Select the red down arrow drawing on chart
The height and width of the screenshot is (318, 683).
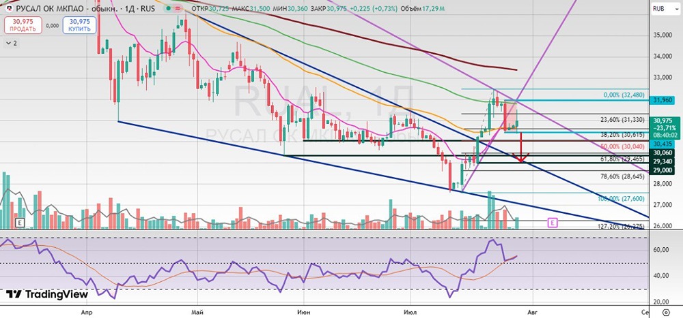[521, 148]
